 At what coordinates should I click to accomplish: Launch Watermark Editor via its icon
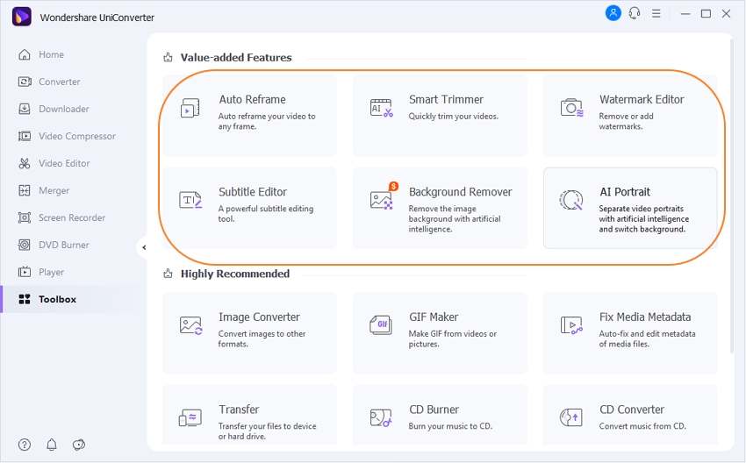point(571,108)
